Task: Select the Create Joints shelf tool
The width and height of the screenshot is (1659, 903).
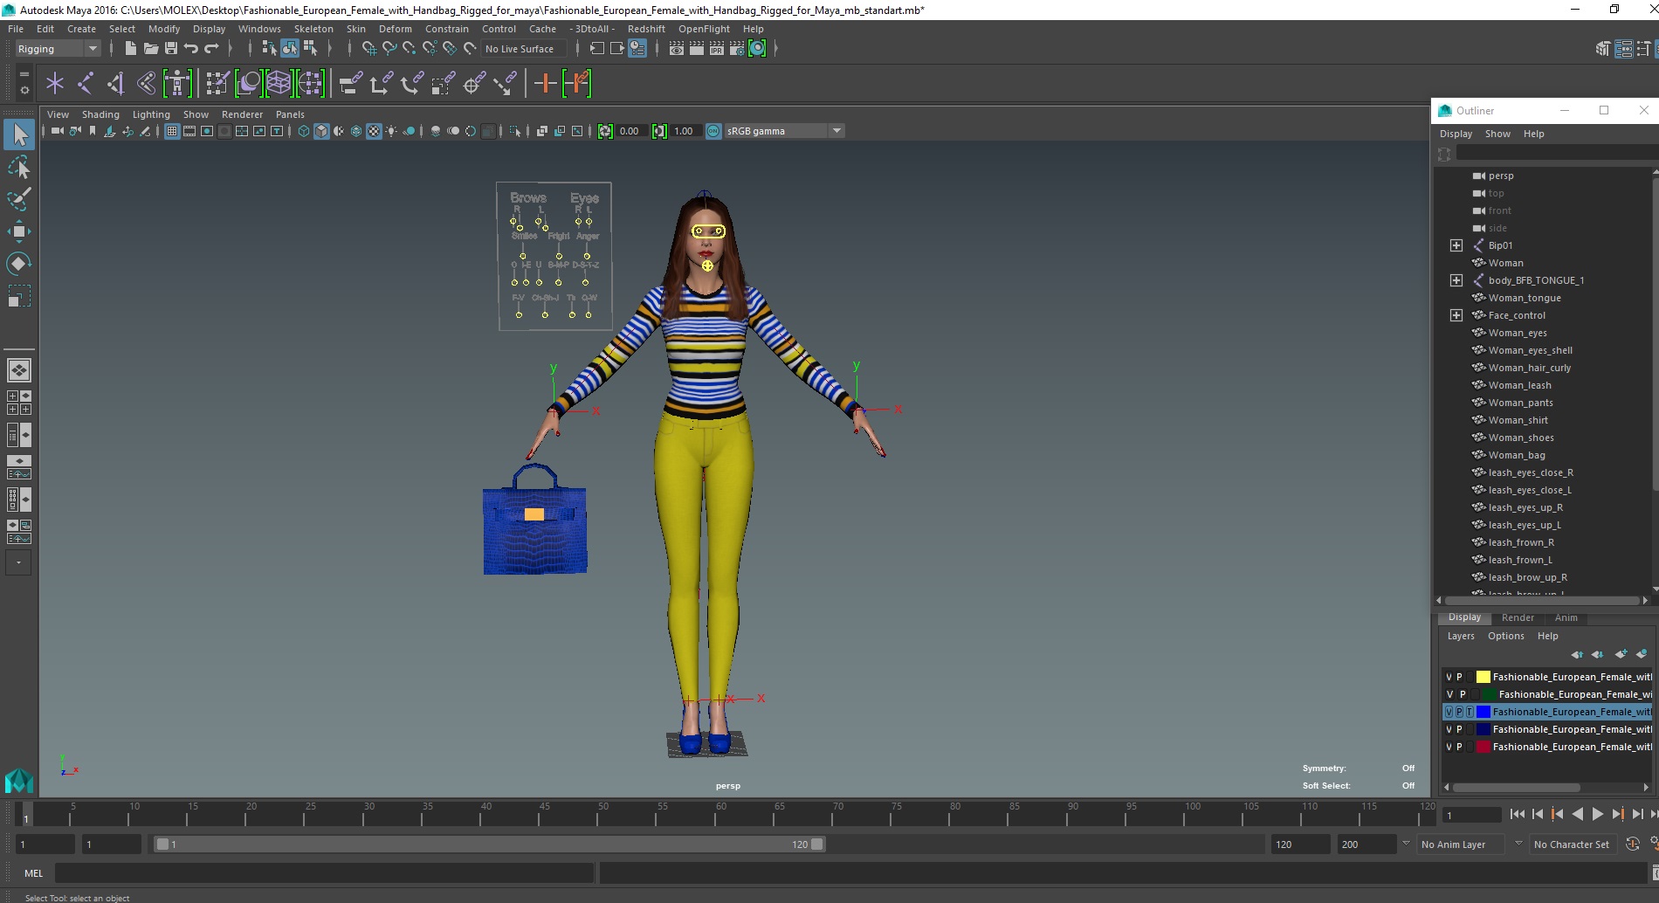Action: [86, 84]
